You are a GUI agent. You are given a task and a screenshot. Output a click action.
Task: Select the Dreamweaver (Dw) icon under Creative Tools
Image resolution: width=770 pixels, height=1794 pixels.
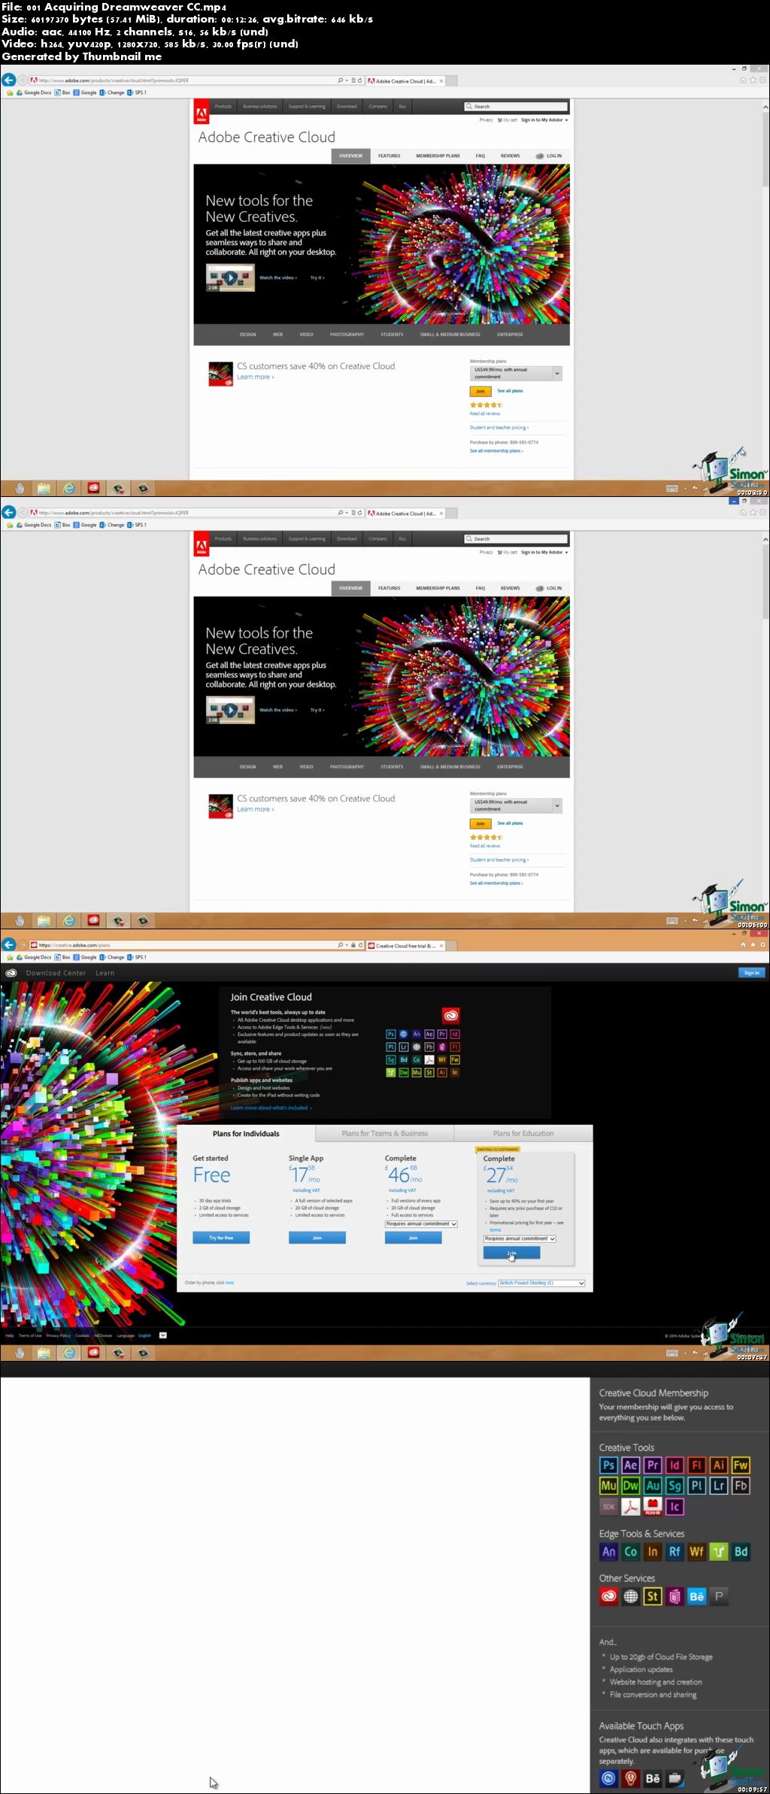click(631, 1486)
